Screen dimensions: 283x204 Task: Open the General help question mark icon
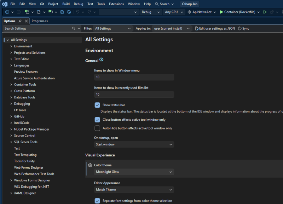[102, 60]
